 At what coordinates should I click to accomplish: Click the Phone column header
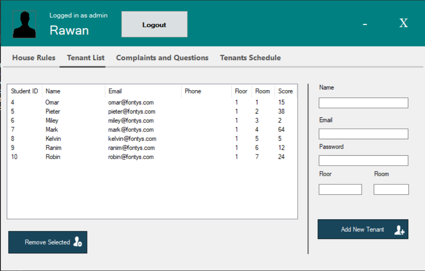pyautogui.click(x=206, y=91)
